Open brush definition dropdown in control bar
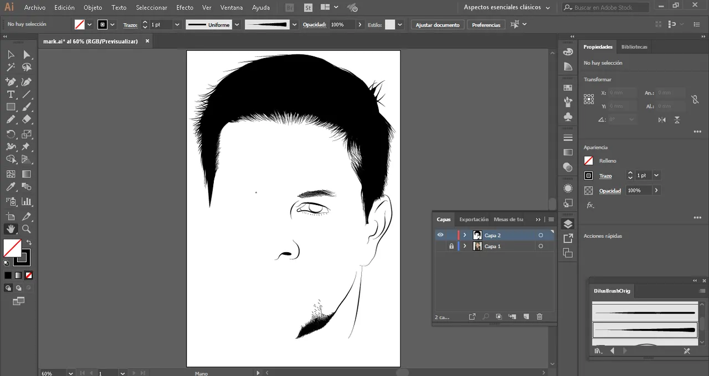 point(294,25)
